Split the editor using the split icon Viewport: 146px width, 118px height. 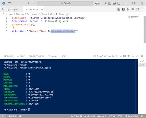[x=137, y=9]
